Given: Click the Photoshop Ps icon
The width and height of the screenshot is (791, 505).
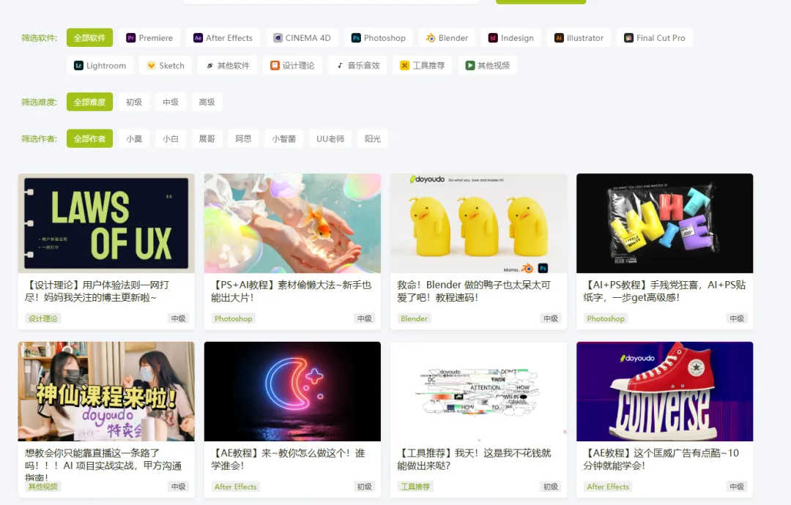Looking at the screenshot, I should [356, 38].
